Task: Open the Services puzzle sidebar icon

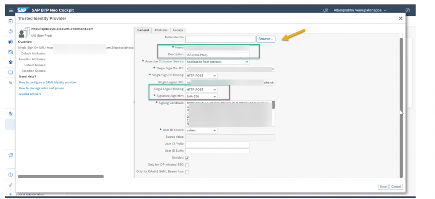Action: coord(11,42)
